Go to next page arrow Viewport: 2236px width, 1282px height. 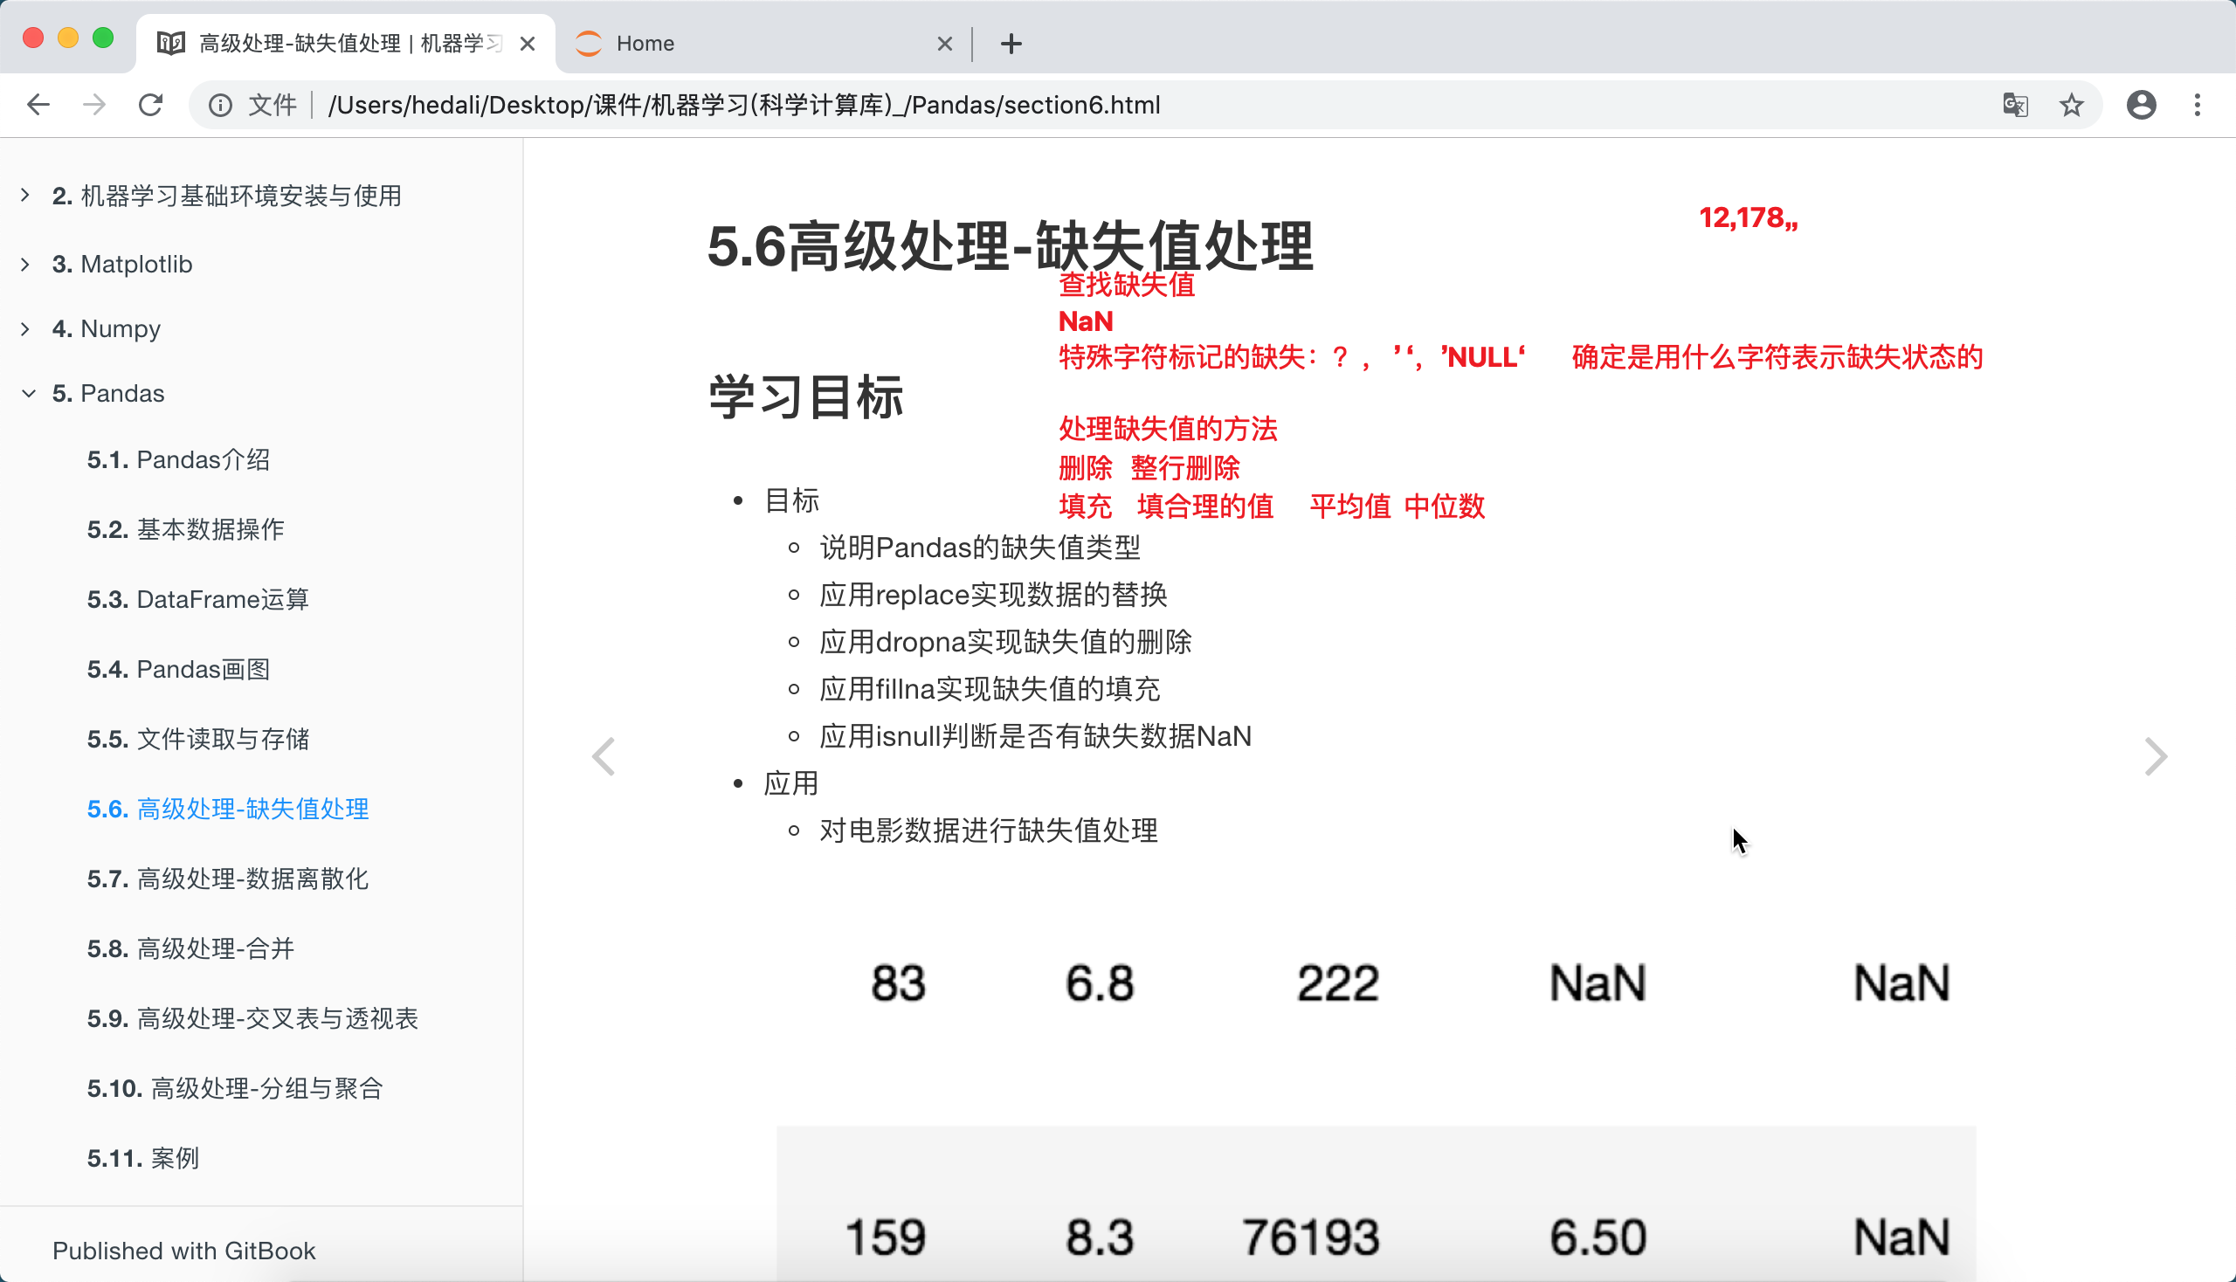[2154, 756]
